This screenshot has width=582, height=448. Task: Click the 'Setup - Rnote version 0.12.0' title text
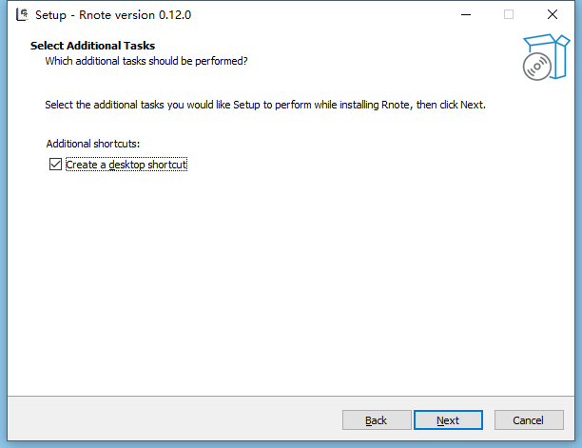tap(119, 14)
